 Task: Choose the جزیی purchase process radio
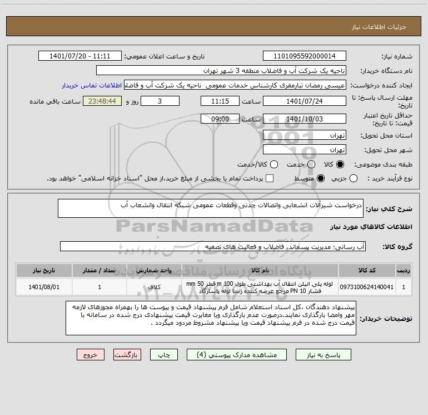click(354, 178)
